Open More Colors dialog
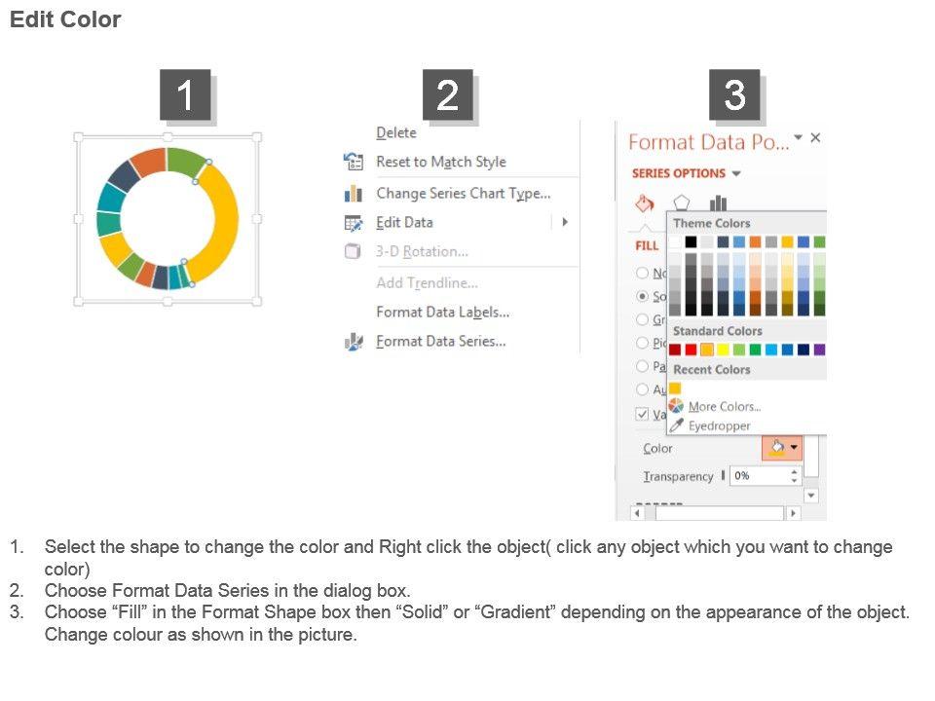 click(724, 406)
